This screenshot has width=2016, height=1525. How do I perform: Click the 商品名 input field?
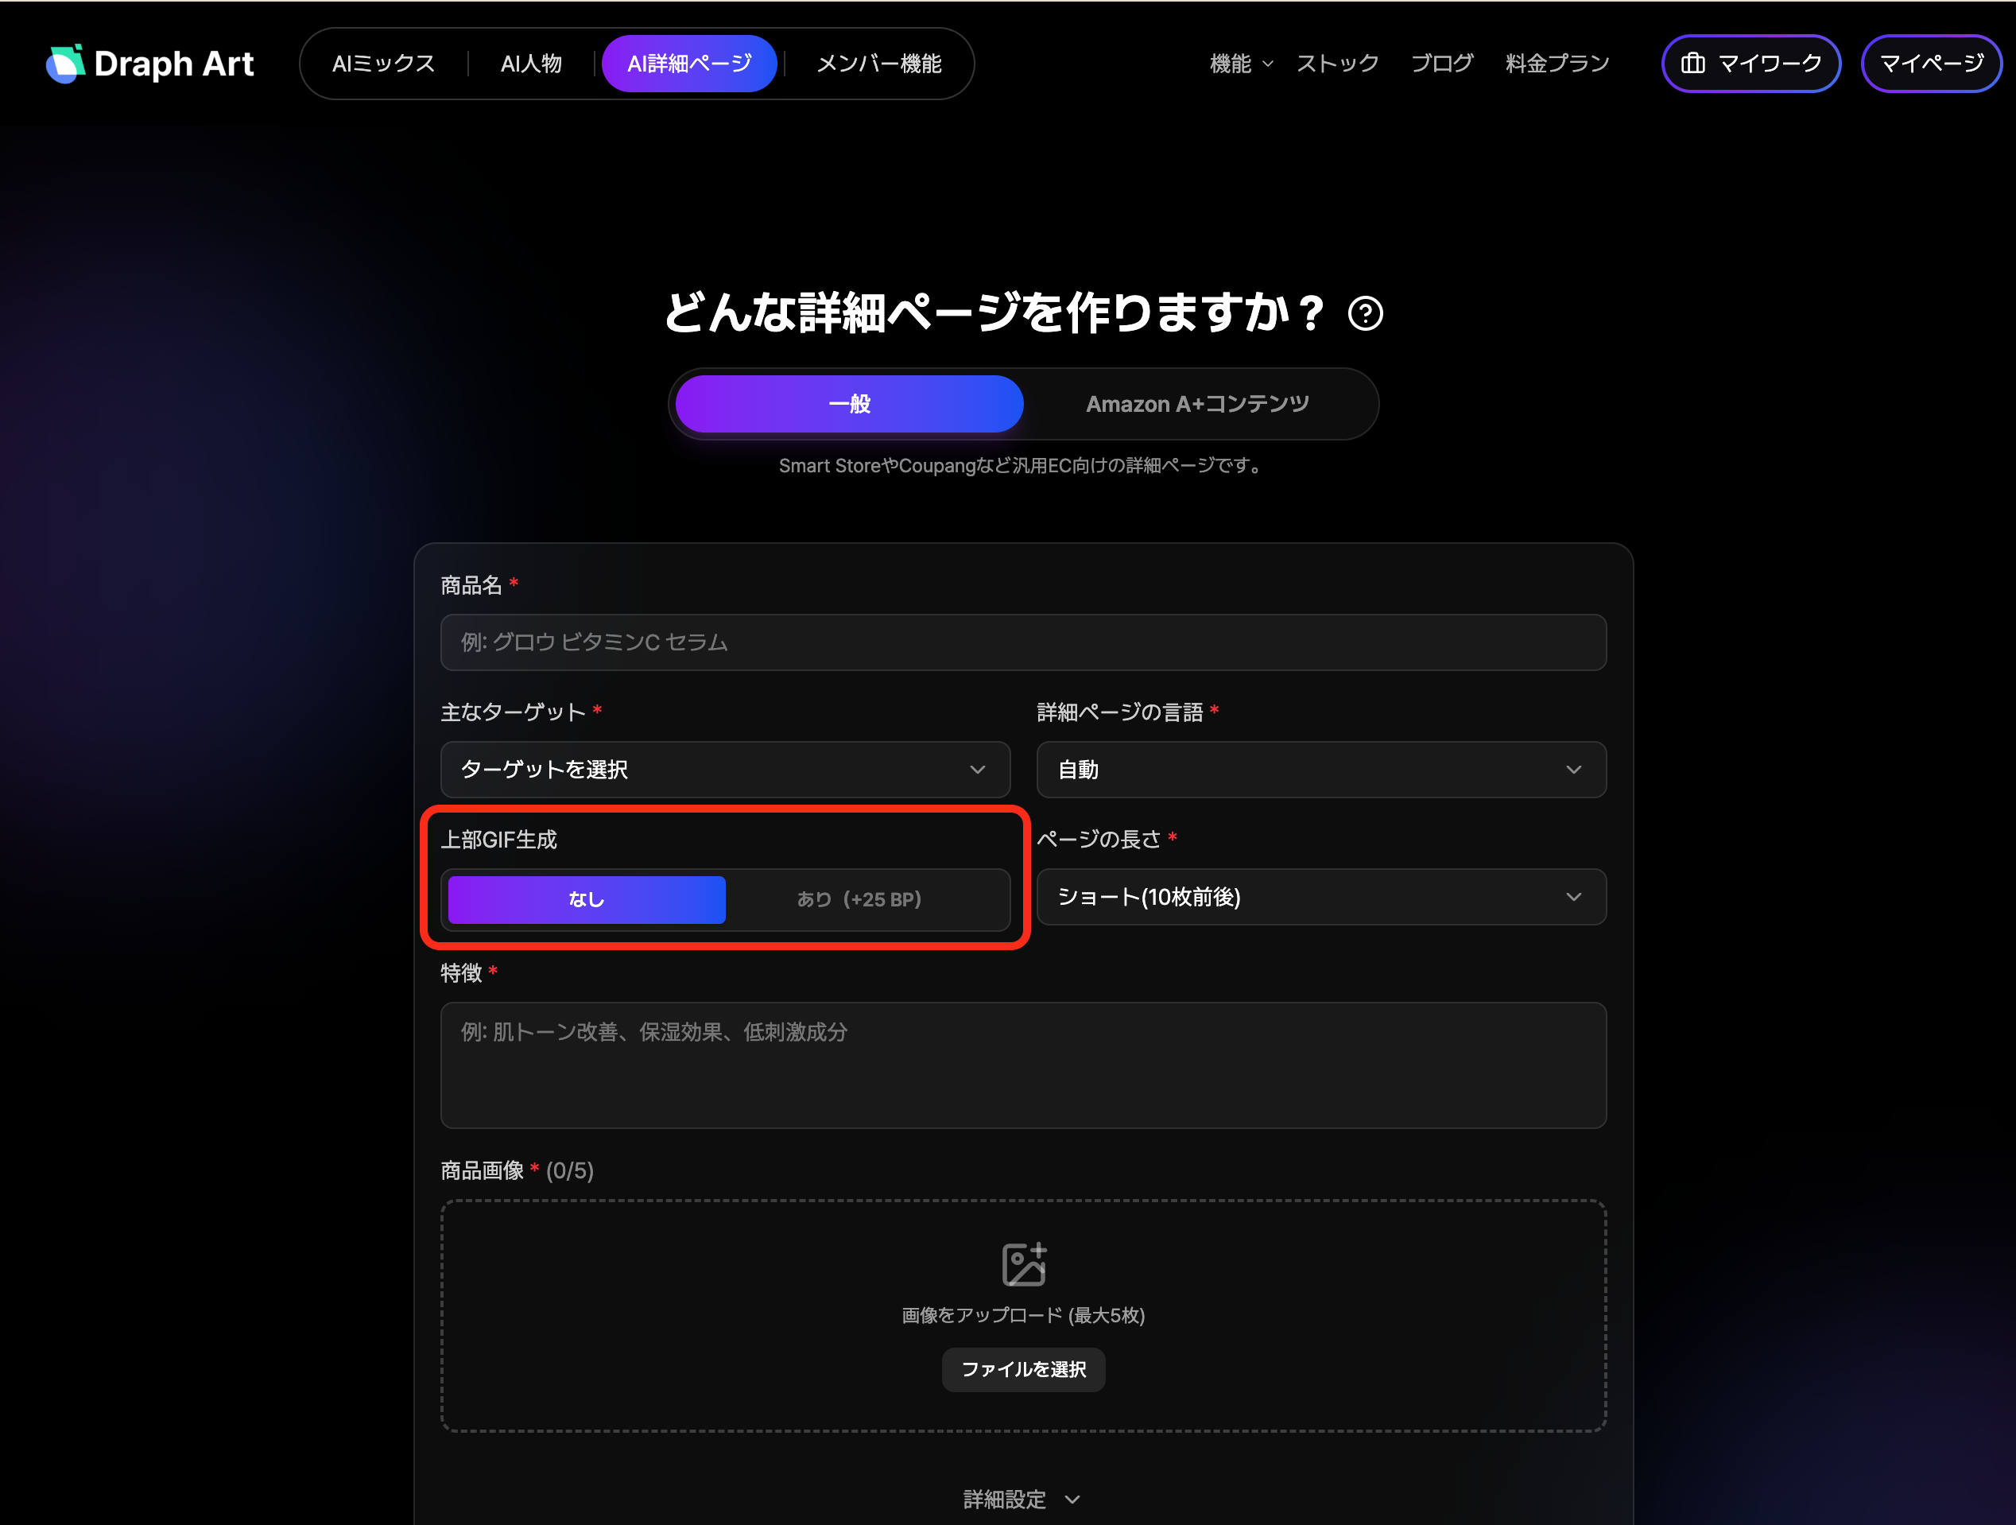tap(1023, 642)
